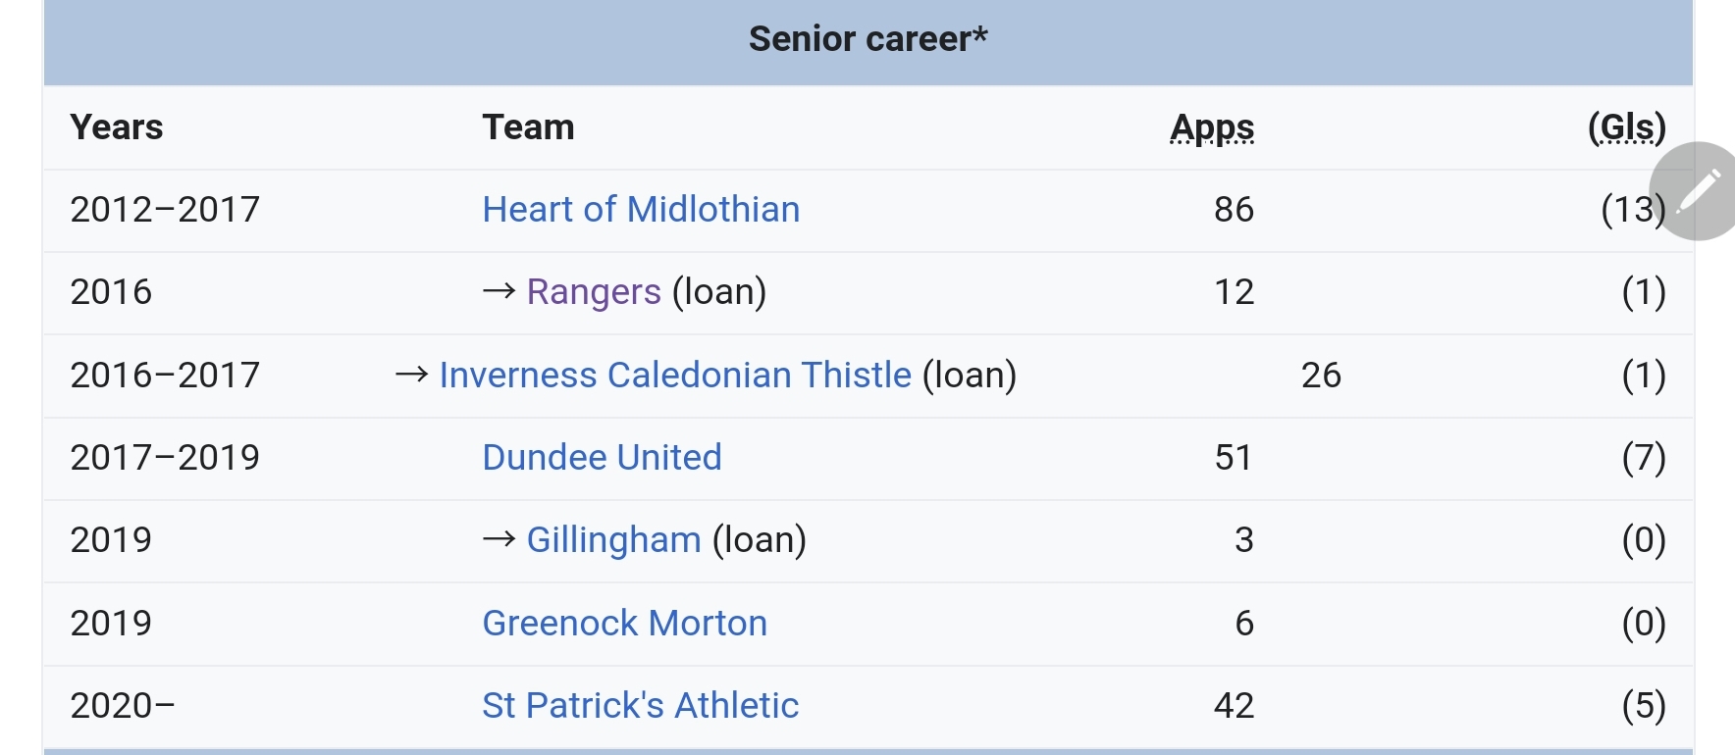Tap the pencil edit icon
The image size is (1735, 755).
click(x=1698, y=191)
